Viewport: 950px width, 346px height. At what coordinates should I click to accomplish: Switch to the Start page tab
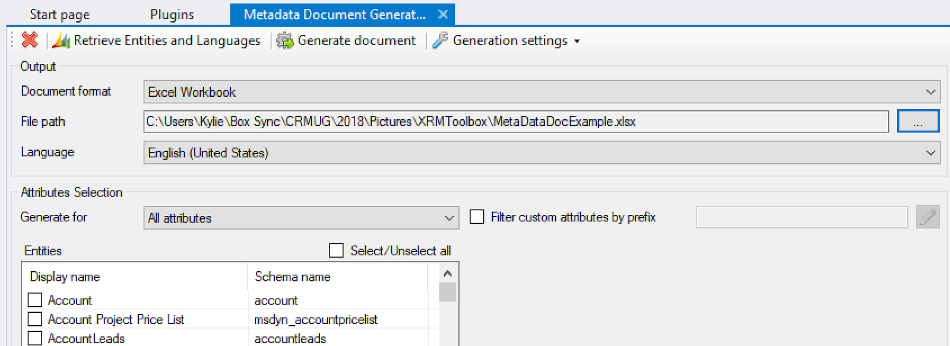pos(59,14)
